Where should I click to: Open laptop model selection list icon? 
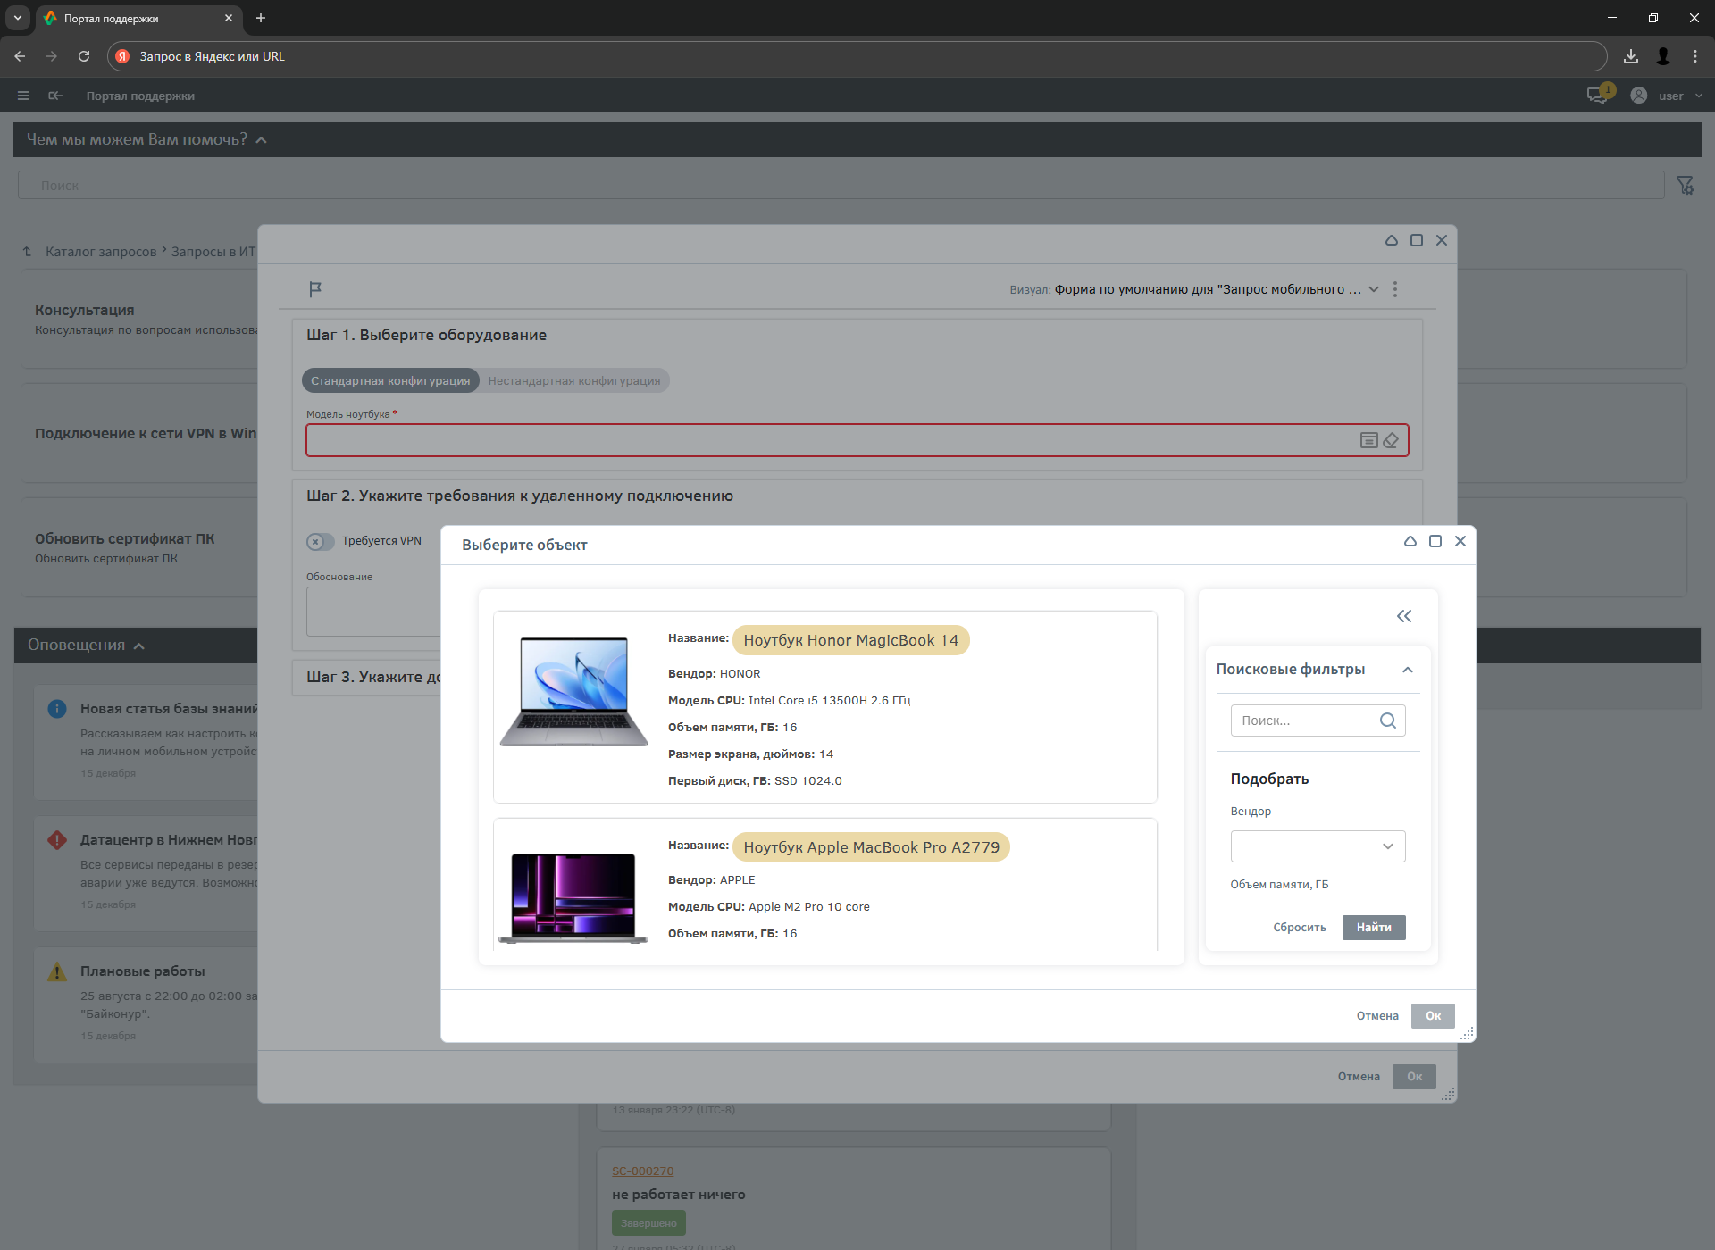point(1368,440)
